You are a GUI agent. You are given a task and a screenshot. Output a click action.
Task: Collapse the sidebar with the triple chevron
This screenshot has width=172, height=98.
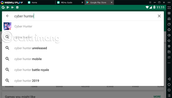169,2
